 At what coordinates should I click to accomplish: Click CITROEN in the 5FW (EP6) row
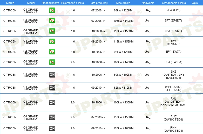10,10
